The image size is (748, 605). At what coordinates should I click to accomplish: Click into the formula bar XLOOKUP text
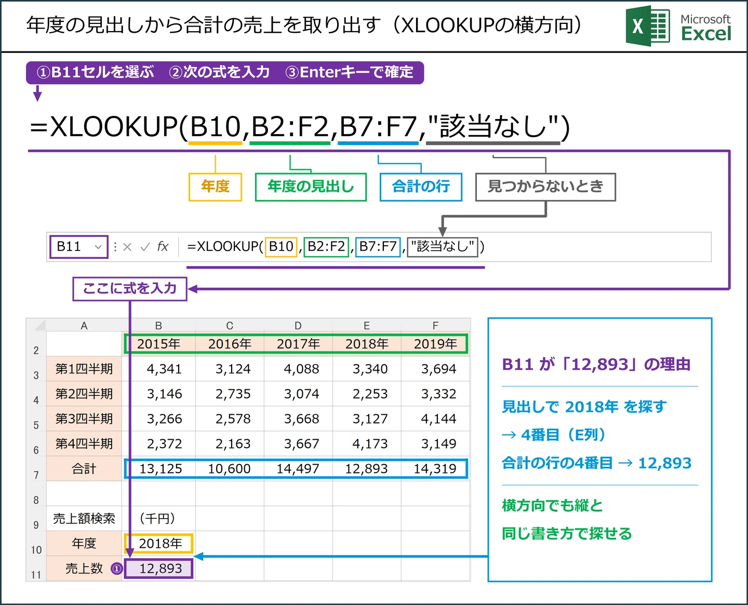(336, 246)
